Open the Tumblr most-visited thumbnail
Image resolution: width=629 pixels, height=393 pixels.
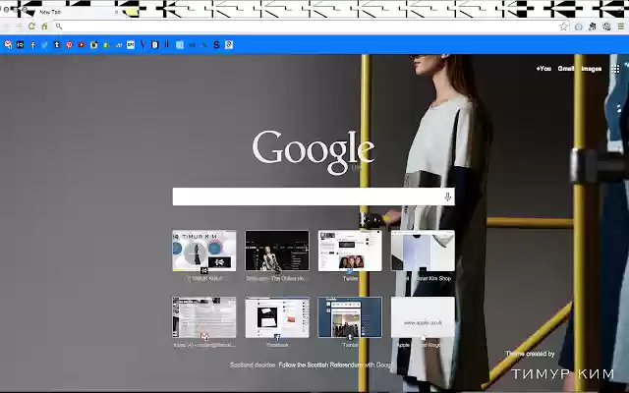click(350, 317)
